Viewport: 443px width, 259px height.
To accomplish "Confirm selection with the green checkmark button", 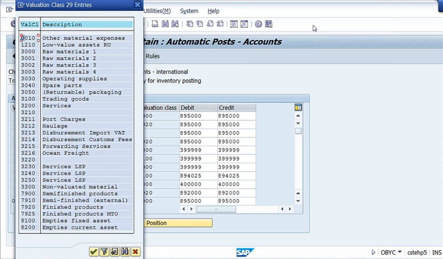I will [x=94, y=251].
